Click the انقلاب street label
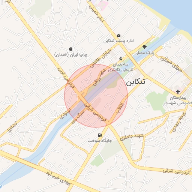 tap(120, 108)
